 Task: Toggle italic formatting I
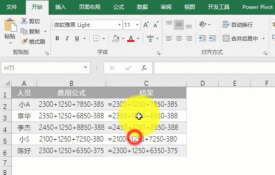[x=67, y=38]
